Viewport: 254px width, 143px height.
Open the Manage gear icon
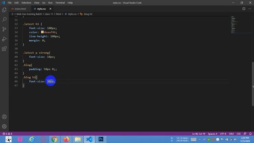click(4, 126)
